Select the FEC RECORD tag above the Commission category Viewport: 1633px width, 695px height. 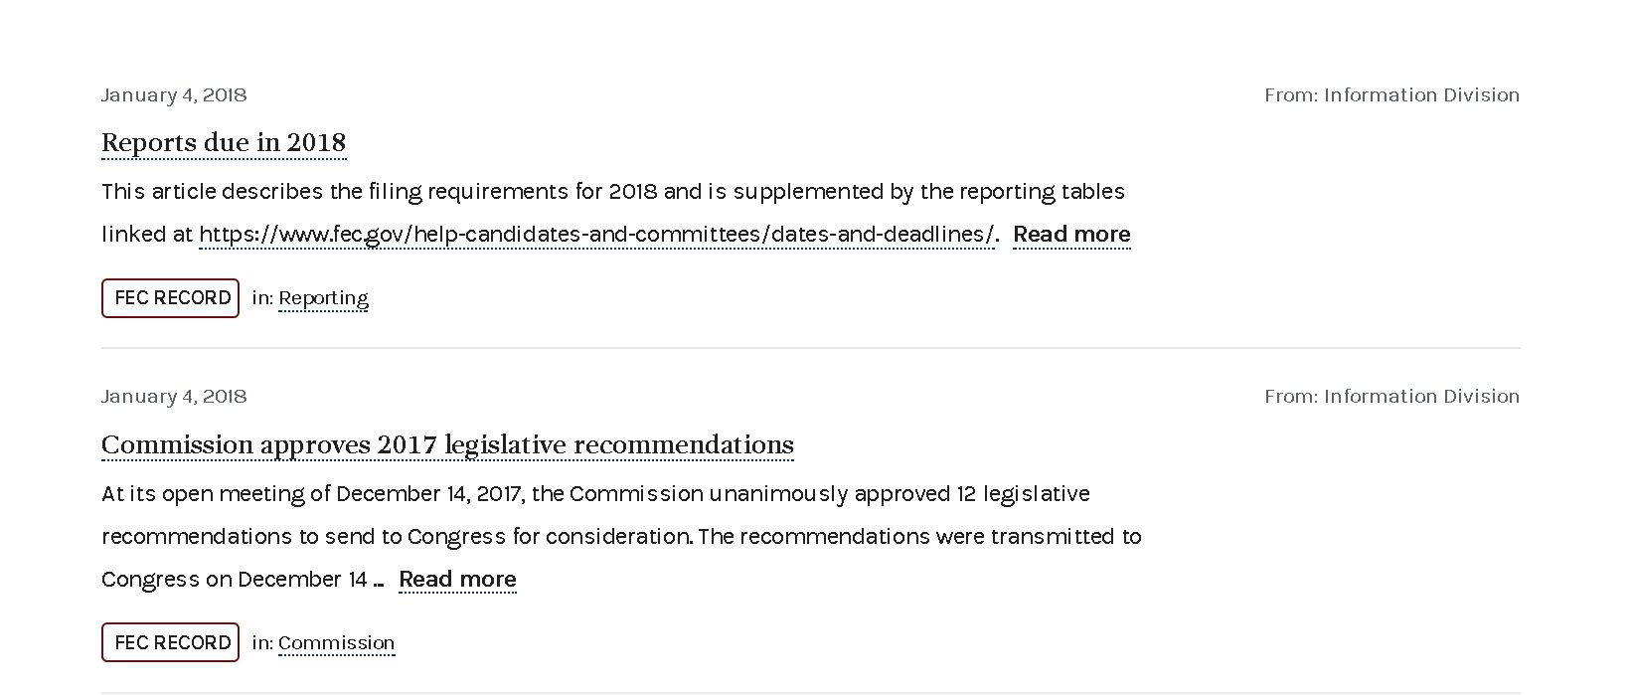click(x=170, y=642)
